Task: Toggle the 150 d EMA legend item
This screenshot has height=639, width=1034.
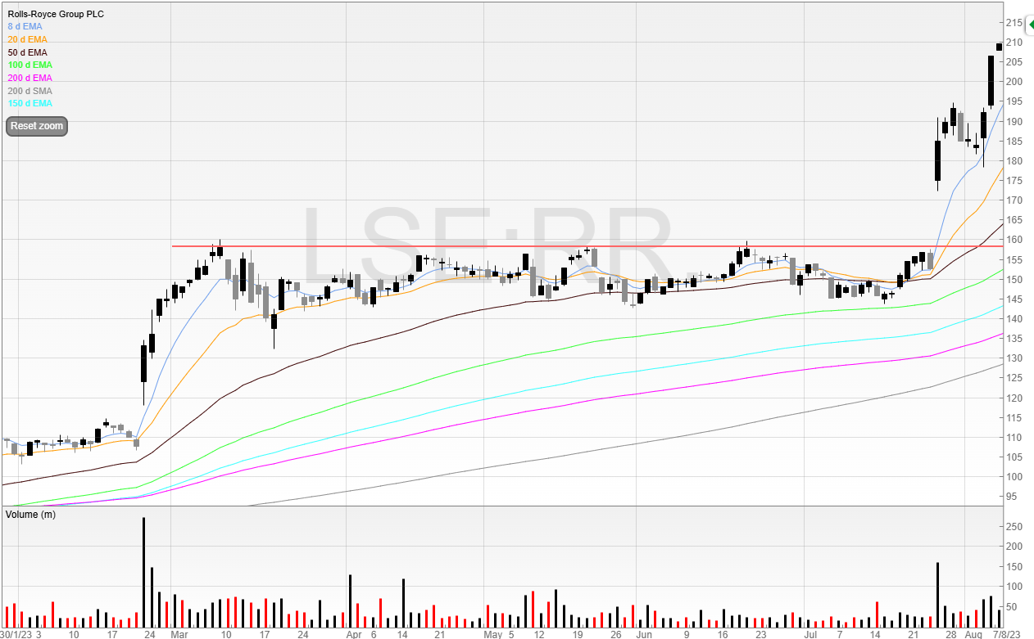Action: [29, 103]
